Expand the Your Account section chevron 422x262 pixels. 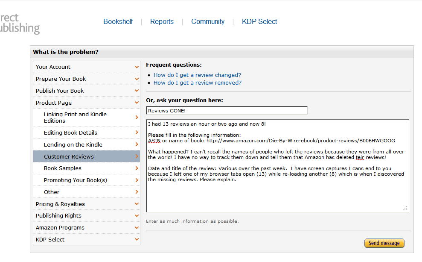coord(137,67)
